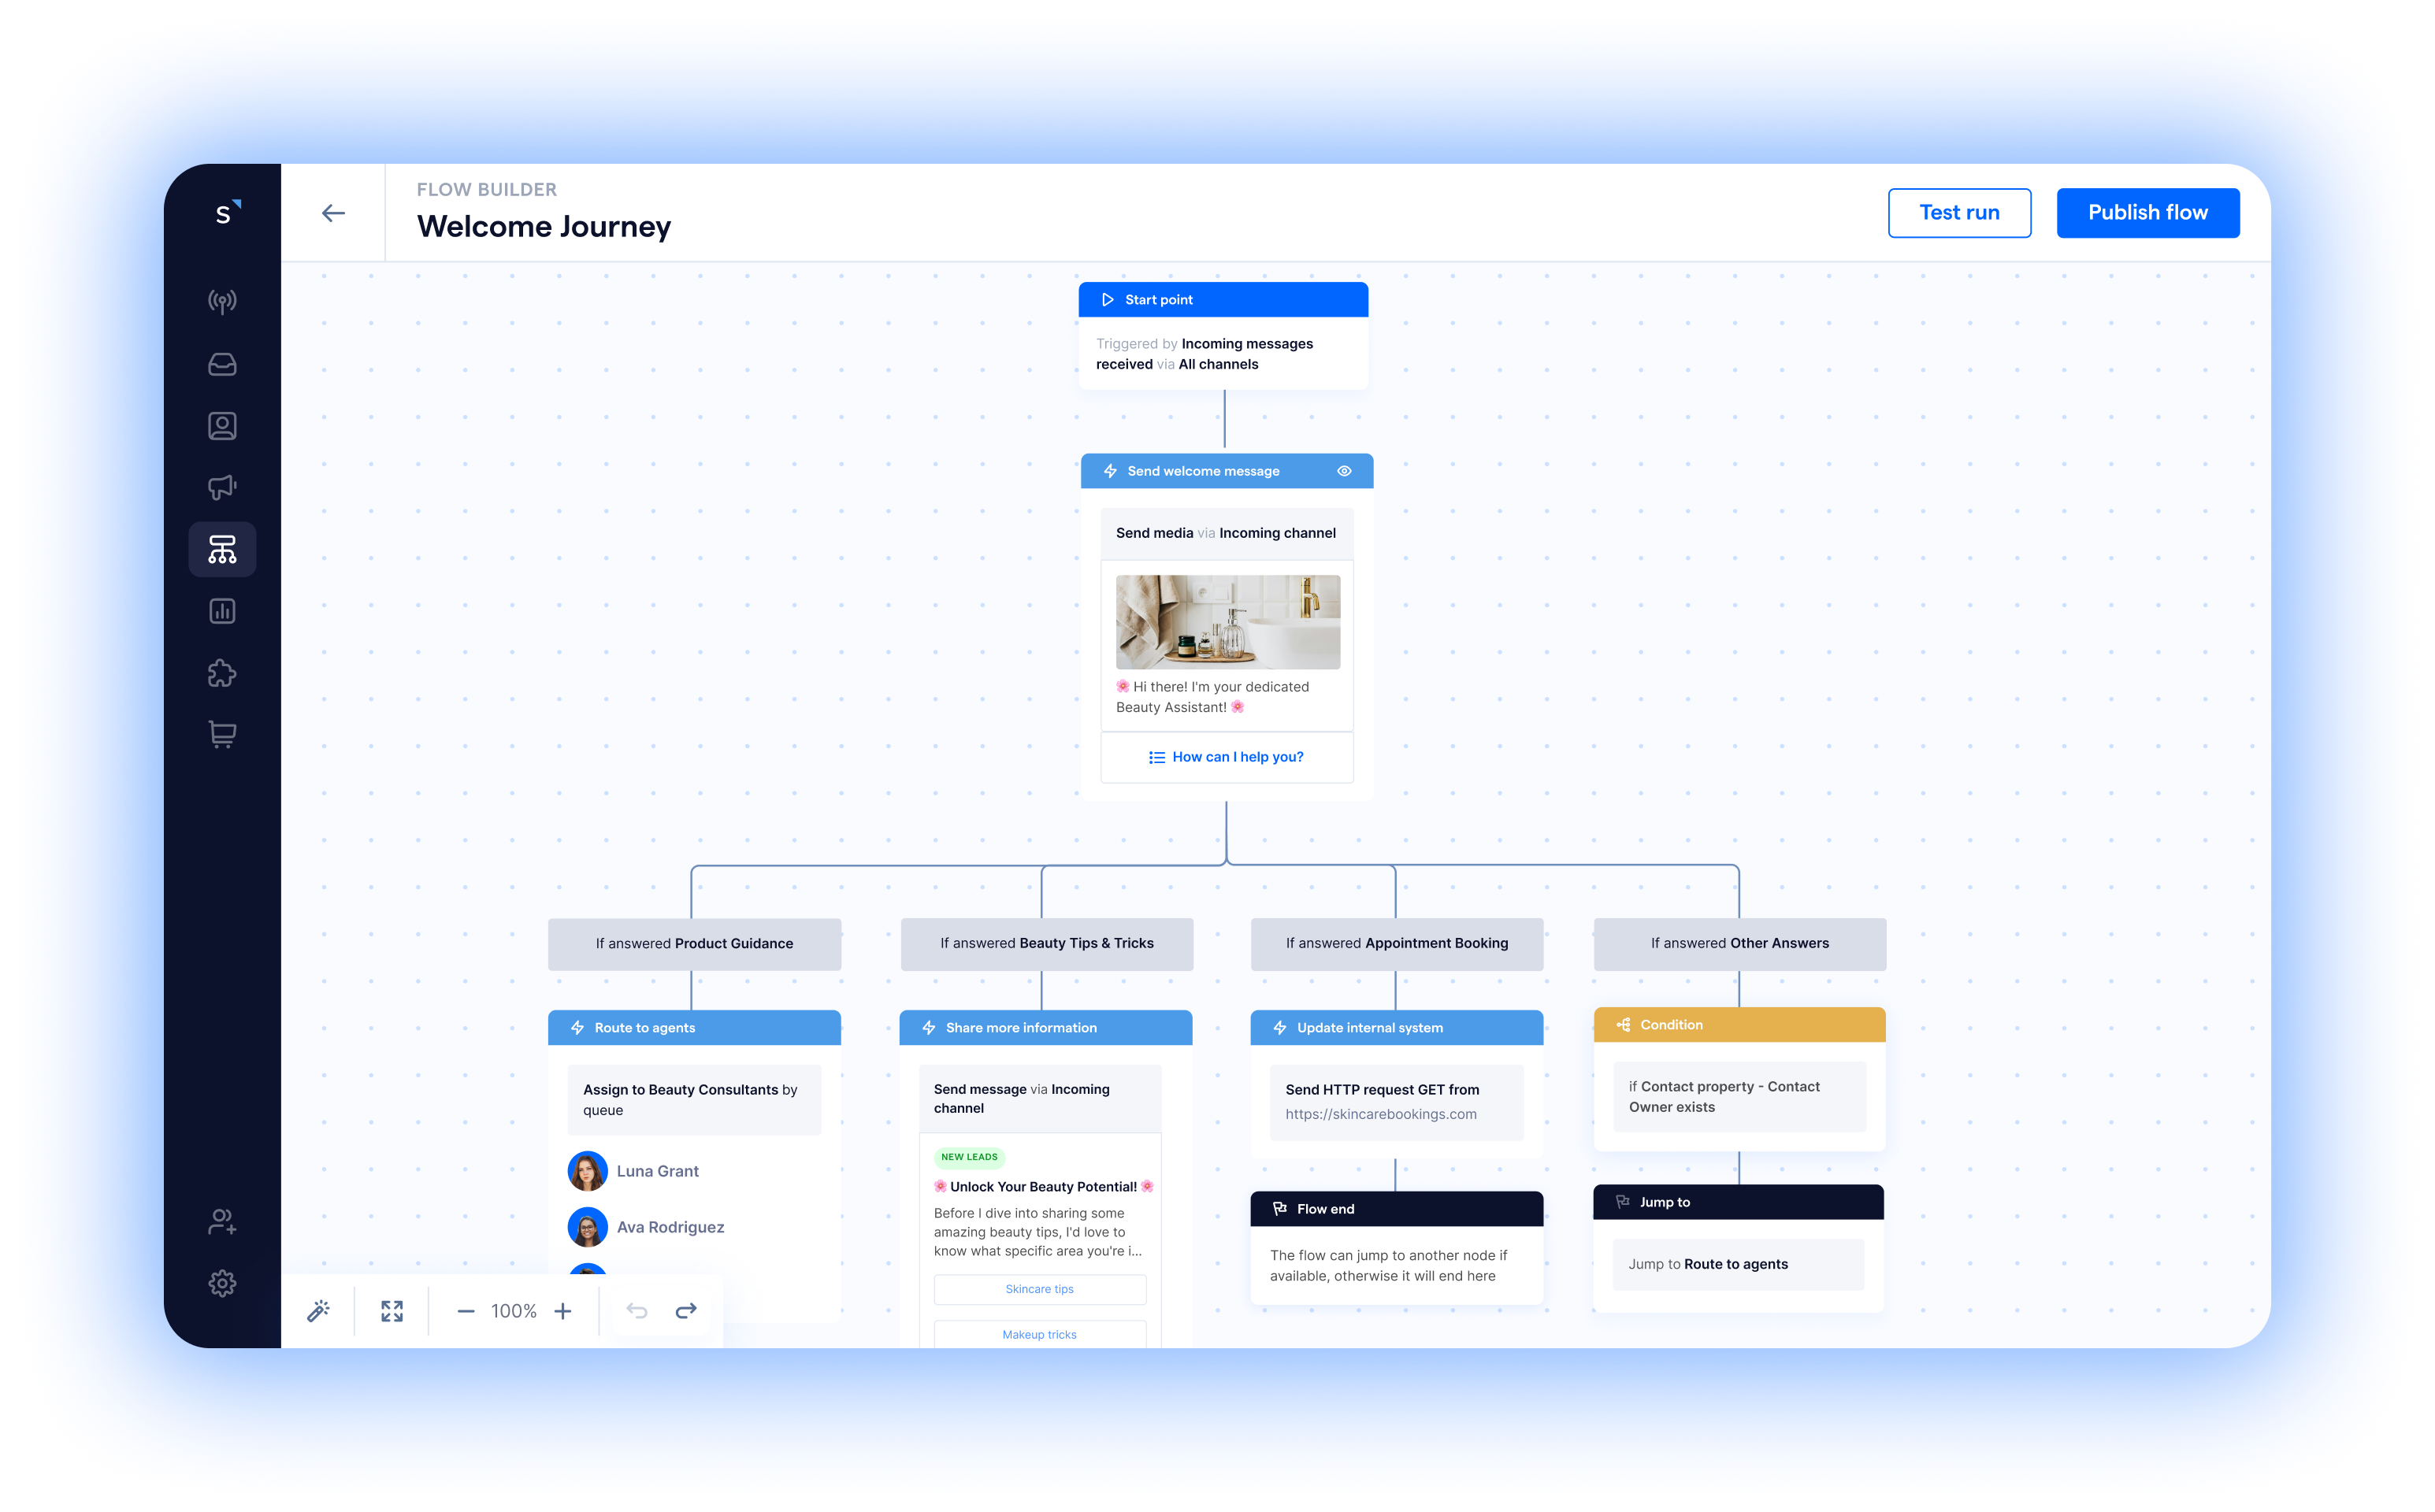Click the Test run button
The image size is (2435, 1512).
pos(1958,213)
